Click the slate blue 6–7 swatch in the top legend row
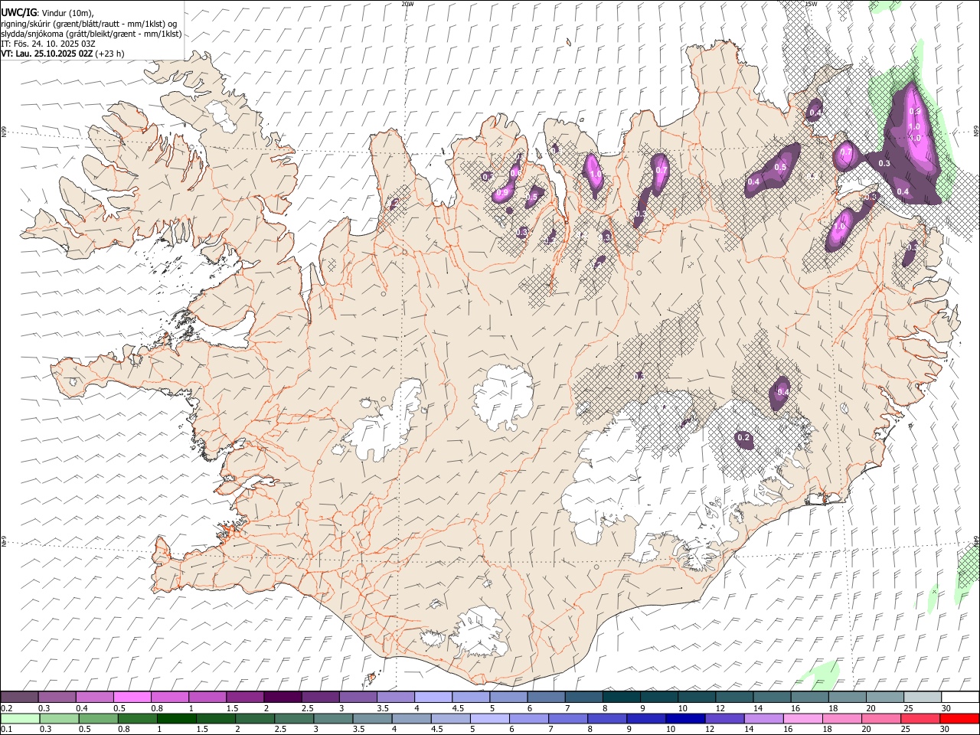Screen dimensions: 980x735 (546, 697)
